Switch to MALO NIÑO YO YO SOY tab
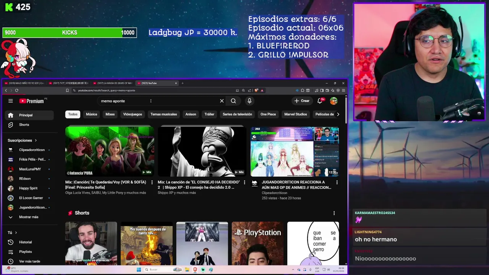 (x=24, y=83)
